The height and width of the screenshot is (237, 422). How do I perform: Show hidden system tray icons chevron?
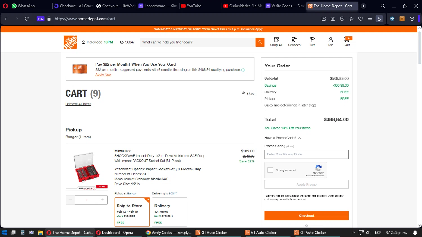pyautogui.click(x=354, y=233)
